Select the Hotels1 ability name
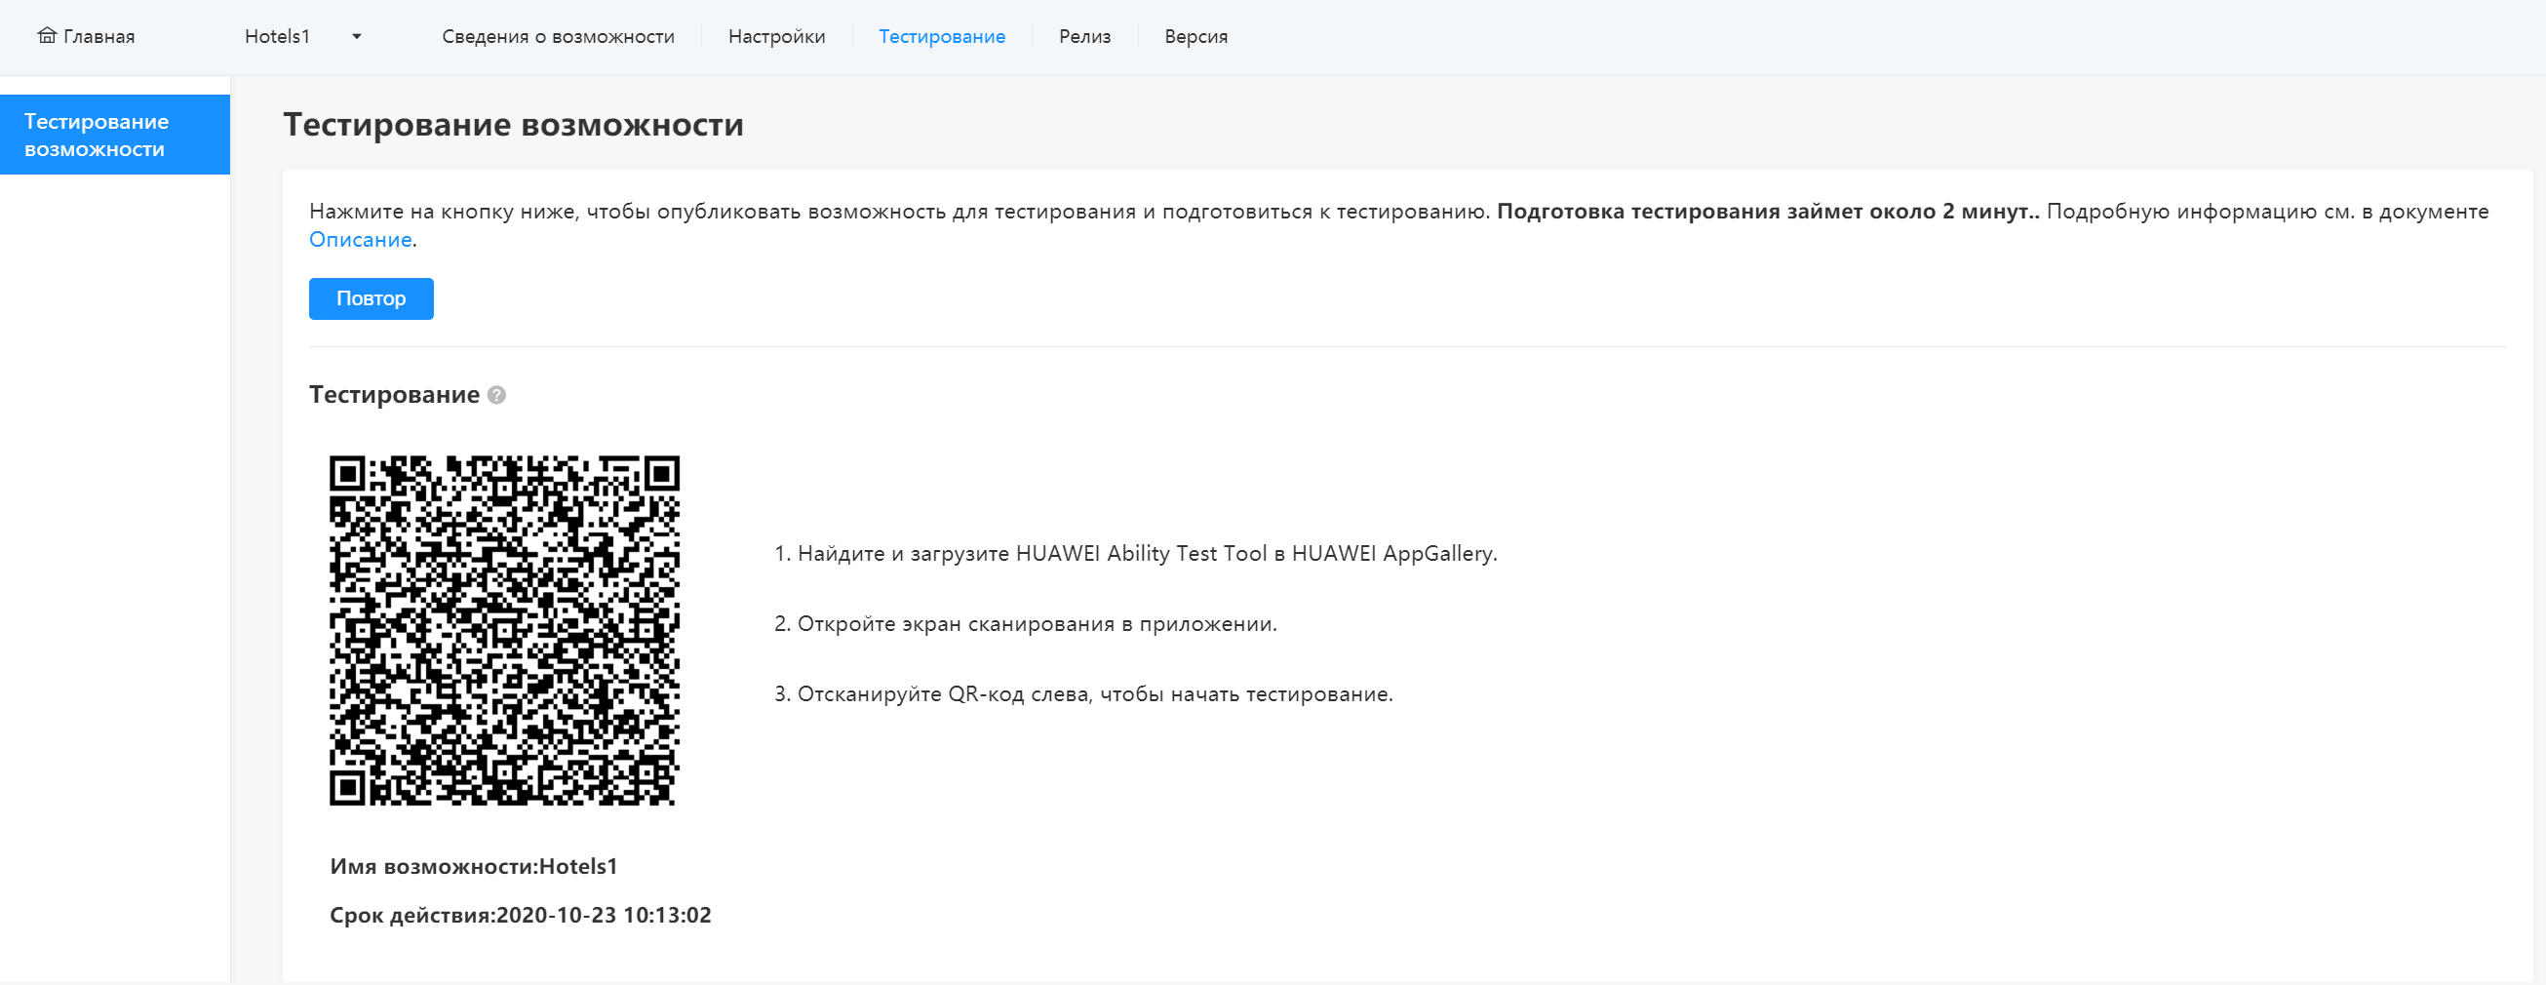 tap(278, 37)
